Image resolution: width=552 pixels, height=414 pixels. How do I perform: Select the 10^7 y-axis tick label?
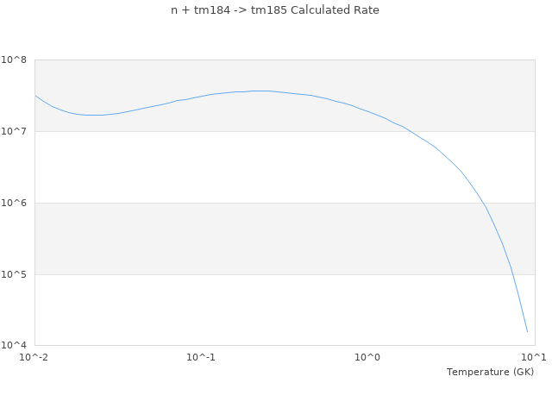(16, 131)
